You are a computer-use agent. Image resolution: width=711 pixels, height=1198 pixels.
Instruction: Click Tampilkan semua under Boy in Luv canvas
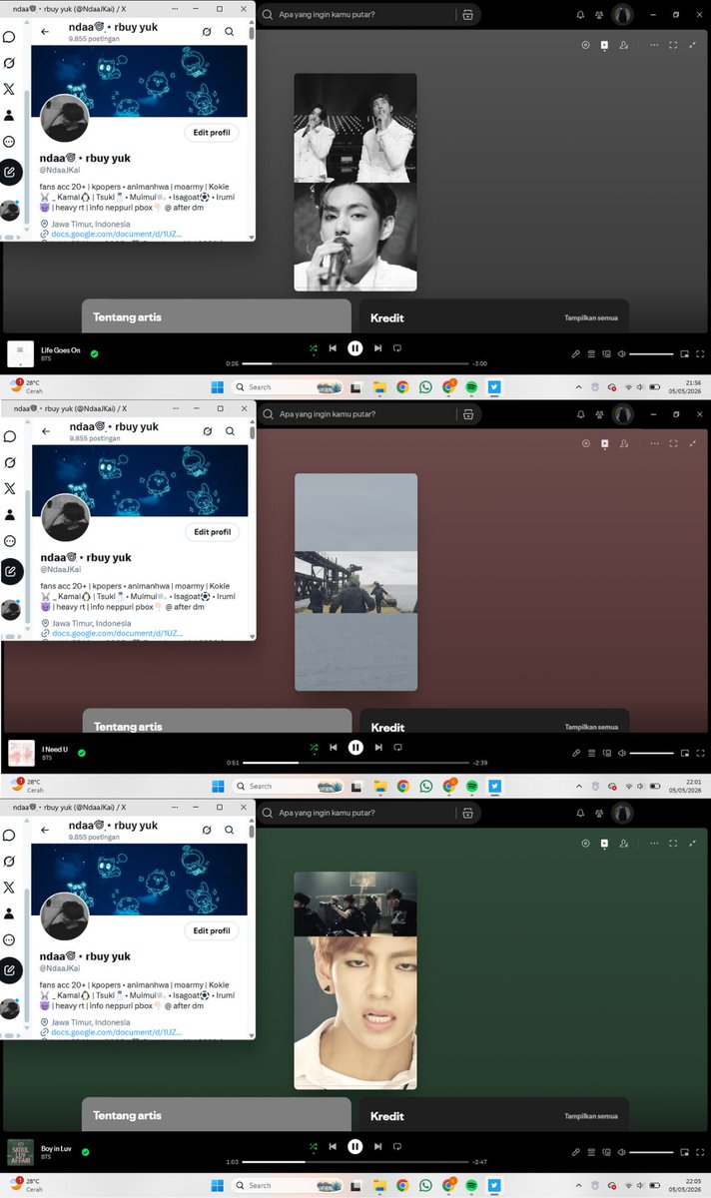pos(590,1116)
